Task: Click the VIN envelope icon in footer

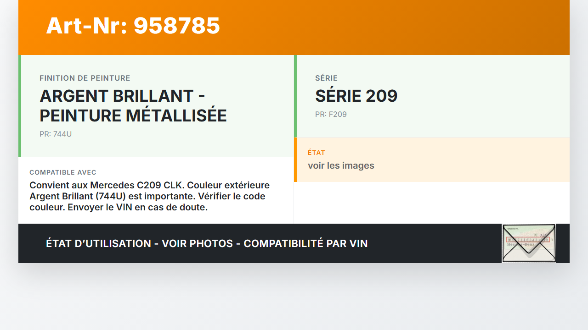Action: (529, 243)
